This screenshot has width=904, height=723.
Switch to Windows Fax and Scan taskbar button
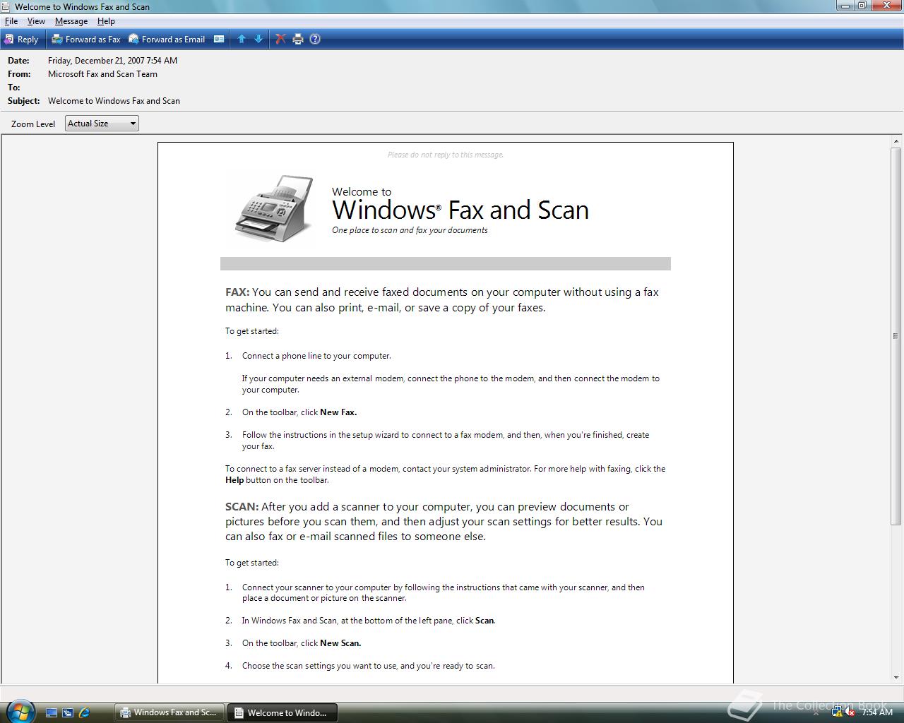point(169,712)
